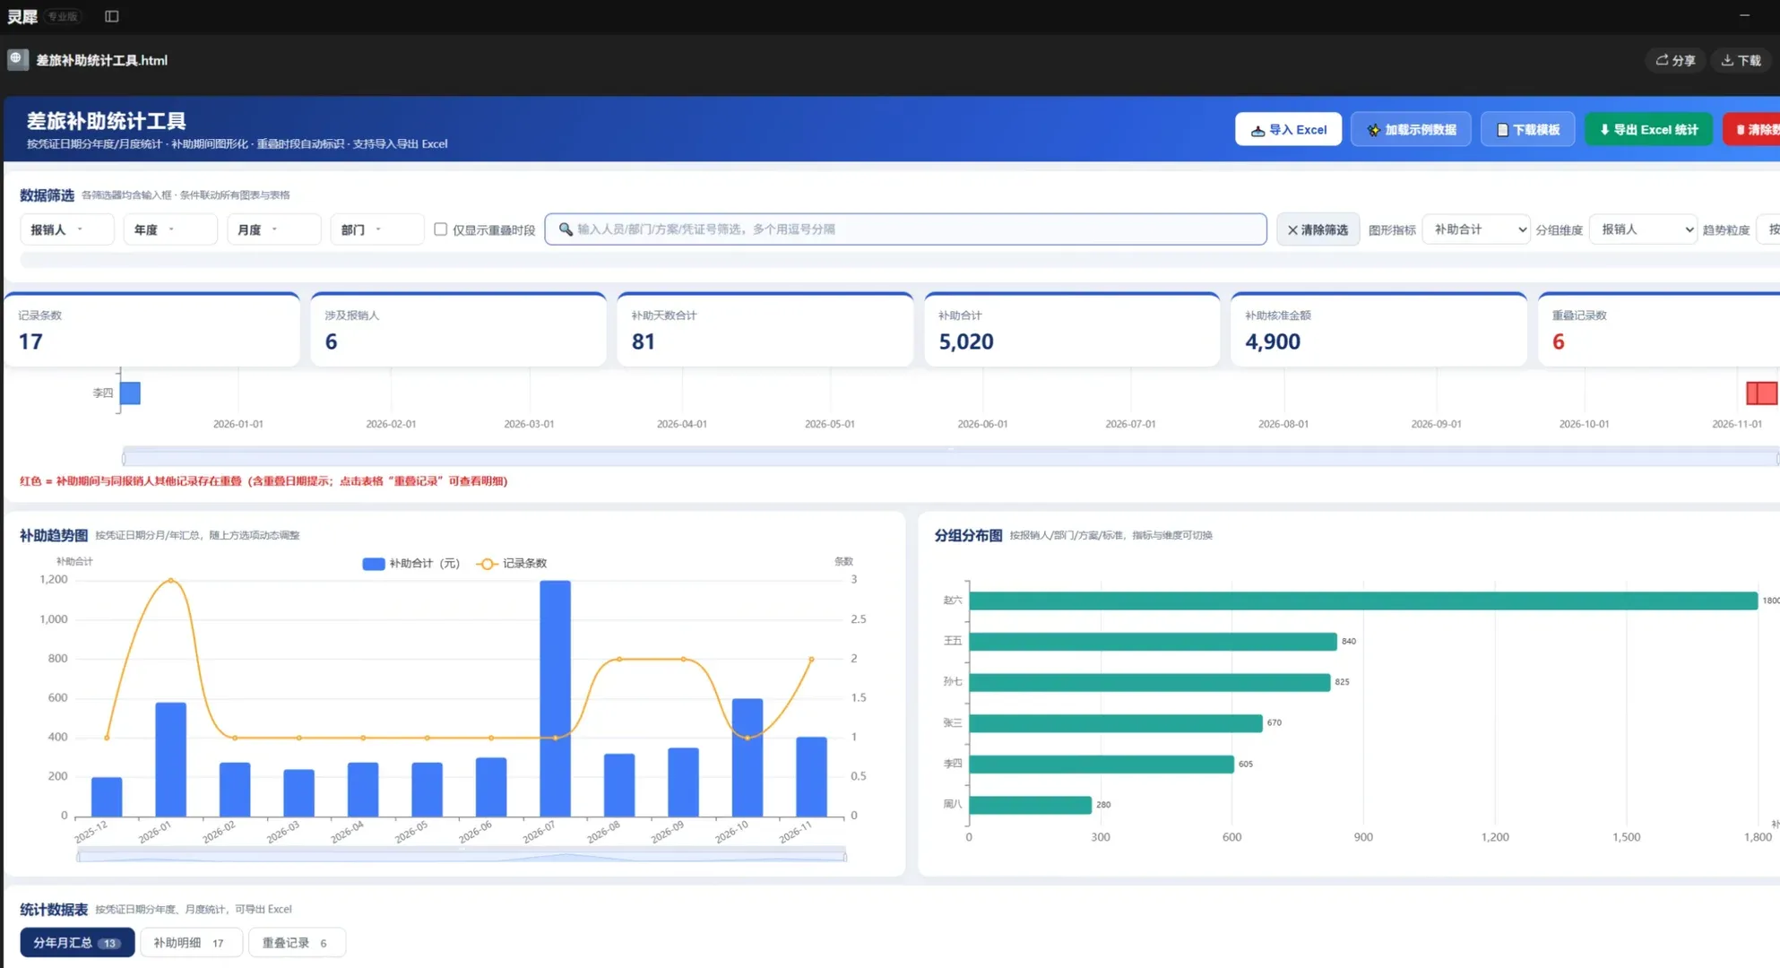Focus the keyword filter search field
The image size is (1780, 968).
click(905, 229)
